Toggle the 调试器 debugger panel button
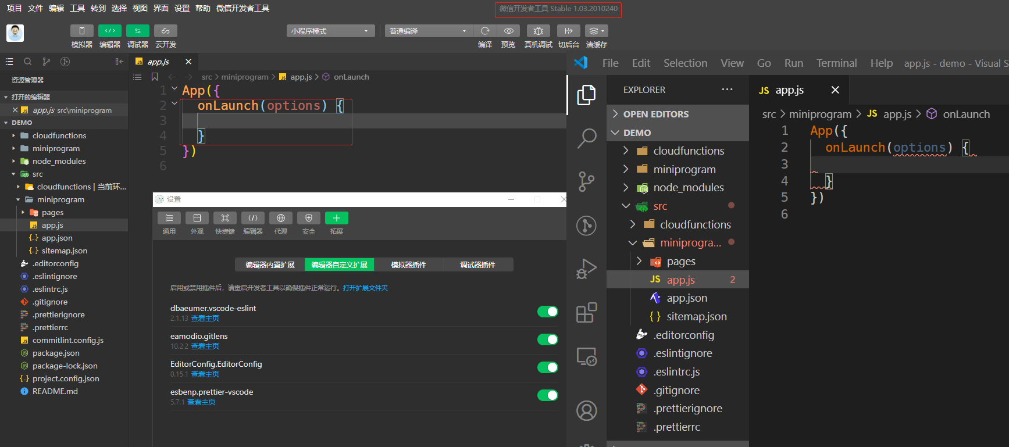 tap(138, 31)
